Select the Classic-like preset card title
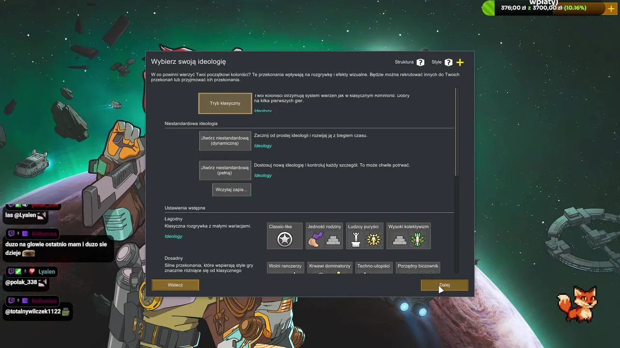Image resolution: width=620 pixels, height=348 pixels. (x=280, y=226)
